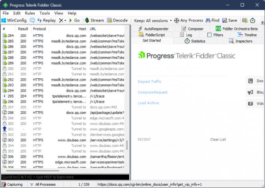Click the Any Process target icon
The image size is (265, 188).
pyautogui.click(x=177, y=20)
